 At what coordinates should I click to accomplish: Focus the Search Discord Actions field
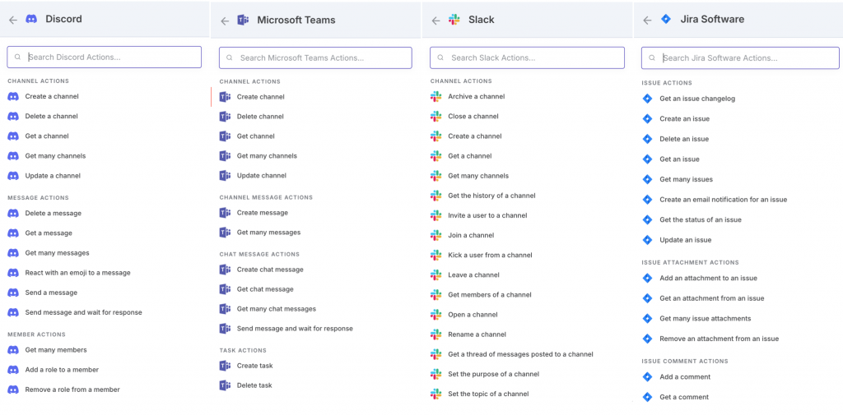click(x=113, y=58)
